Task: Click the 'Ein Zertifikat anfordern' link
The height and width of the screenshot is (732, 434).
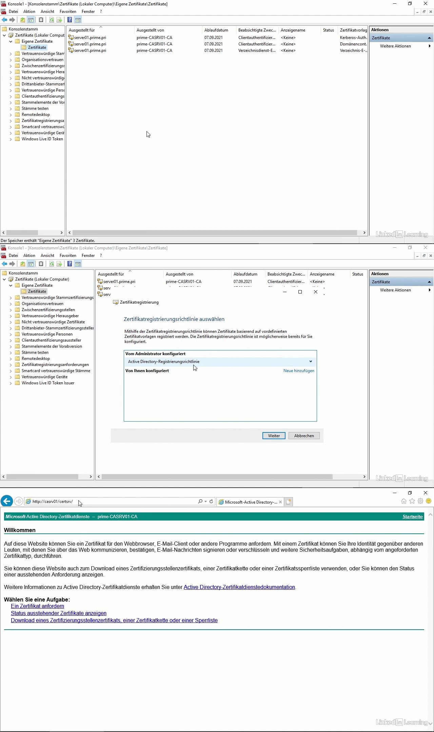Action: pos(37,606)
